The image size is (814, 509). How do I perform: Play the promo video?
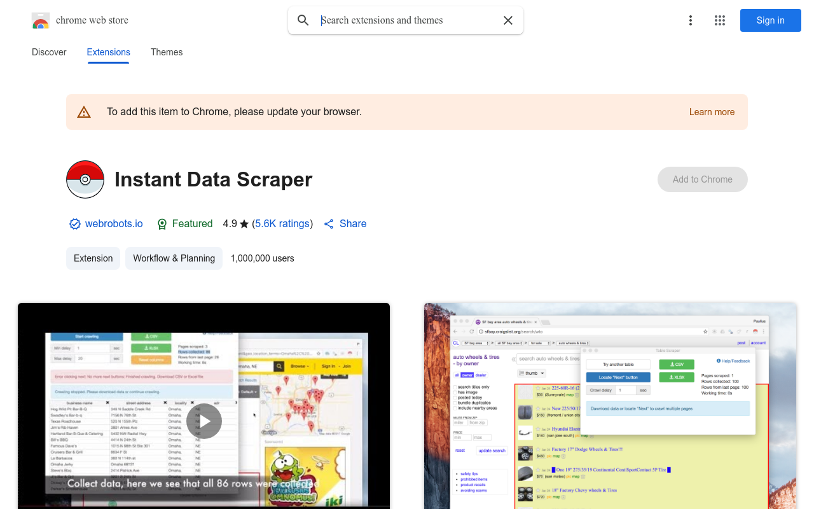point(204,421)
